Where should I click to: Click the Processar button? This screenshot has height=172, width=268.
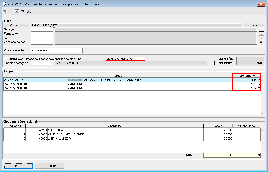pyautogui.click(x=50, y=166)
